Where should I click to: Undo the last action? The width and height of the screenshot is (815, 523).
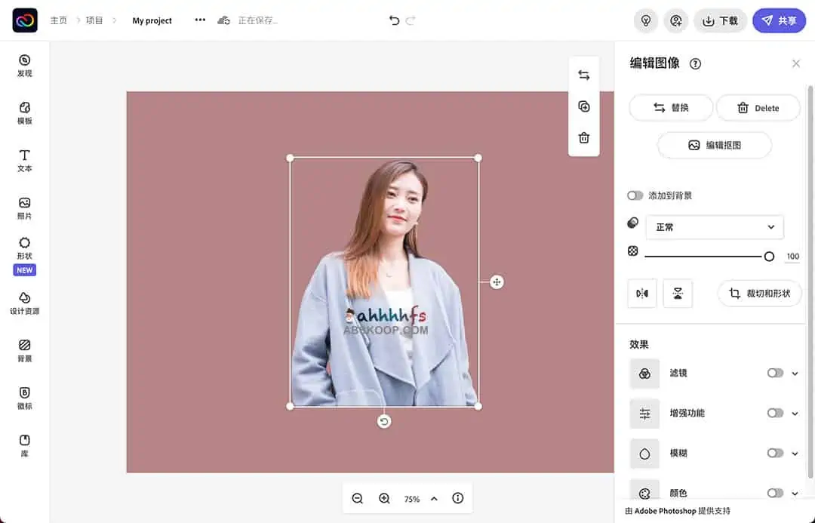coord(393,20)
